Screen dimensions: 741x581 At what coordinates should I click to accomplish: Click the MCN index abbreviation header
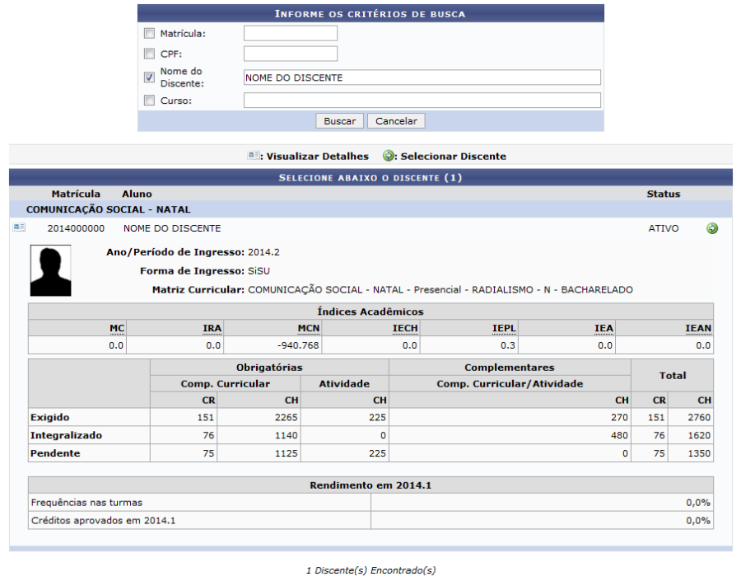pyautogui.click(x=308, y=328)
